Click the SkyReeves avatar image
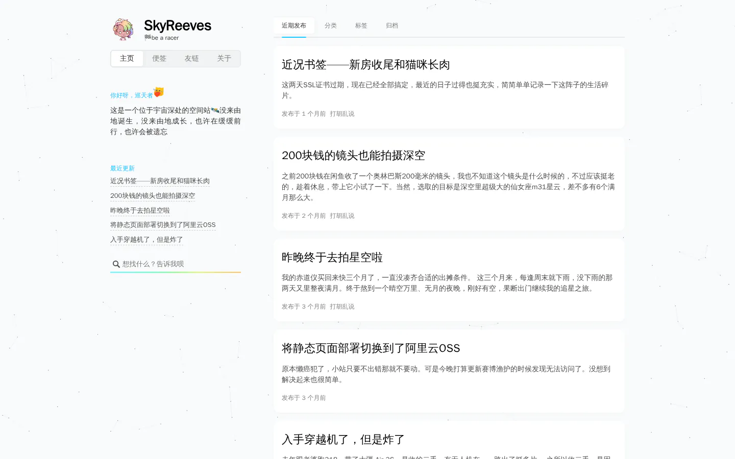 [x=123, y=30]
